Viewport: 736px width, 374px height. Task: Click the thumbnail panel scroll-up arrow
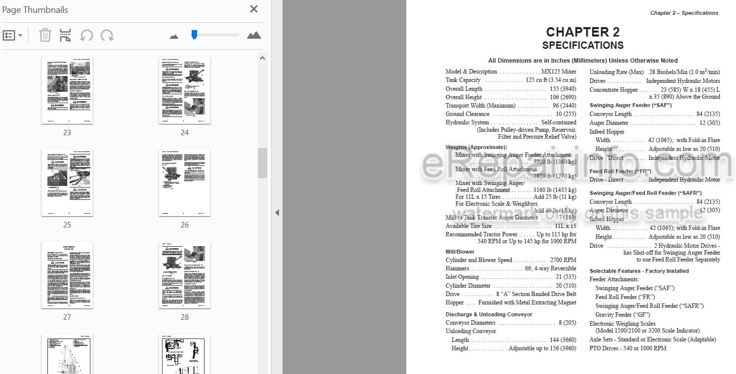tap(263, 58)
